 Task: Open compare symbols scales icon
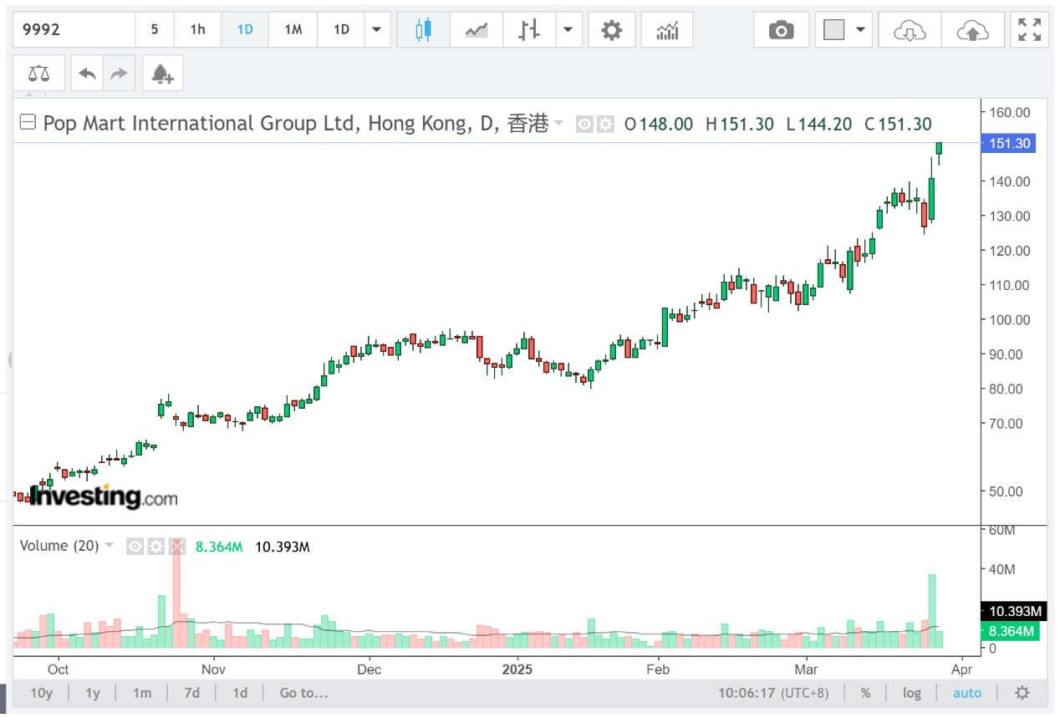(38, 74)
